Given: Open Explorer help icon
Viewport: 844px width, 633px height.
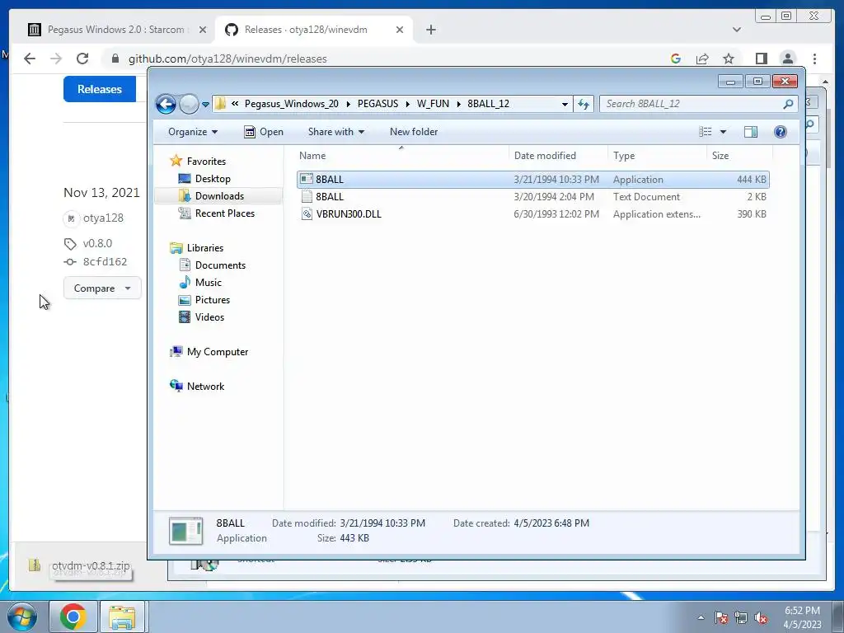Looking at the screenshot, I should coord(780,132).
